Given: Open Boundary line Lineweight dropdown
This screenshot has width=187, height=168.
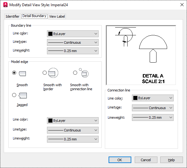Looking at the screenshot, I should [x=73, y=51].
